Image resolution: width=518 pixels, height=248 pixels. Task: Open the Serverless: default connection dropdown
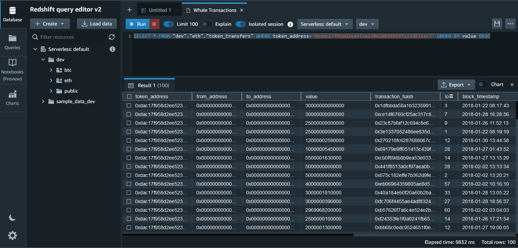click(x=324, y=24)
